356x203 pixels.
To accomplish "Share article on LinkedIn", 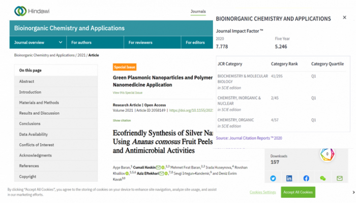I will click(289, 179).
